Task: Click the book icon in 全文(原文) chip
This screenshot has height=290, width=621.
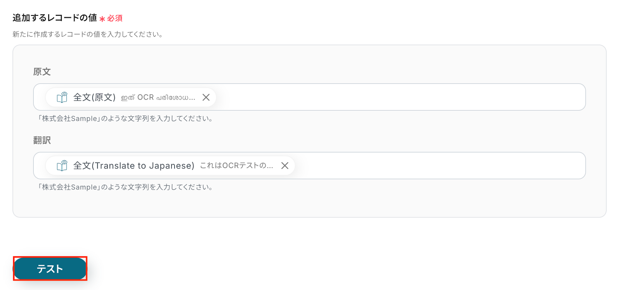Action: click(62, 97)
